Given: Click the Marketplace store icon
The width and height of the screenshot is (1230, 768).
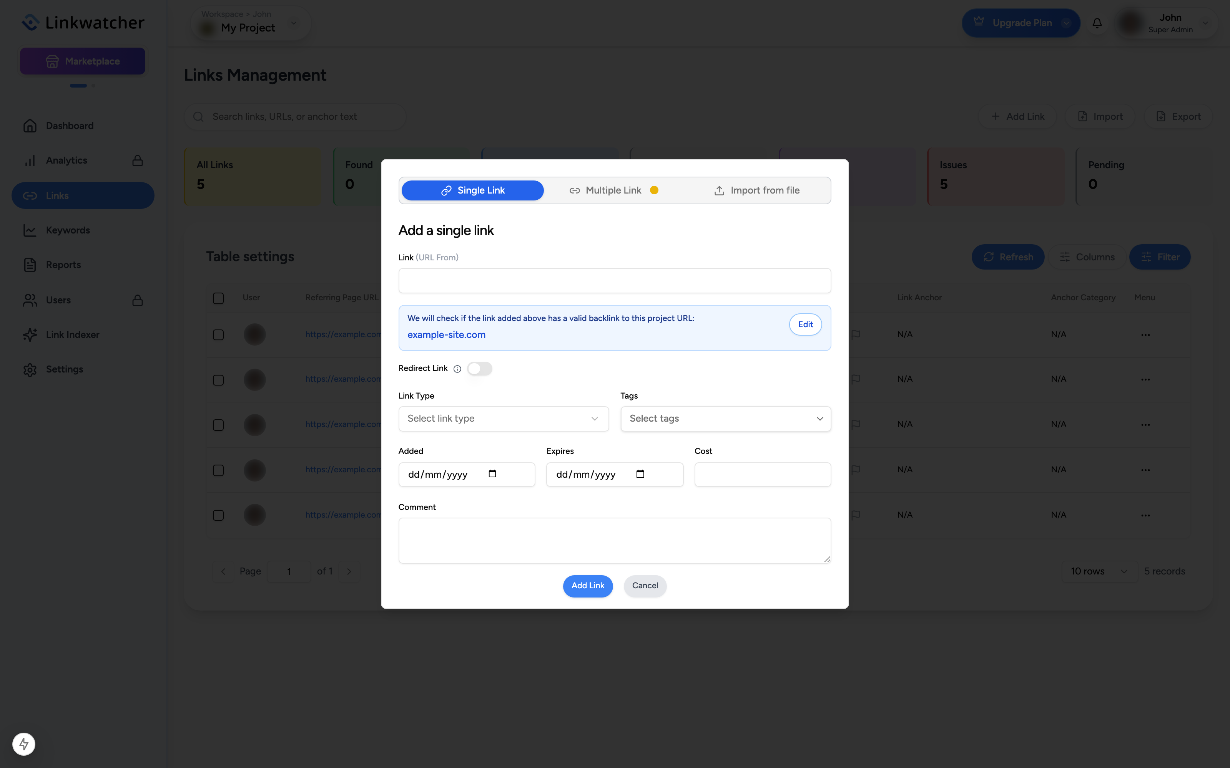Looking at the screenshot, I should pos(52,61).
